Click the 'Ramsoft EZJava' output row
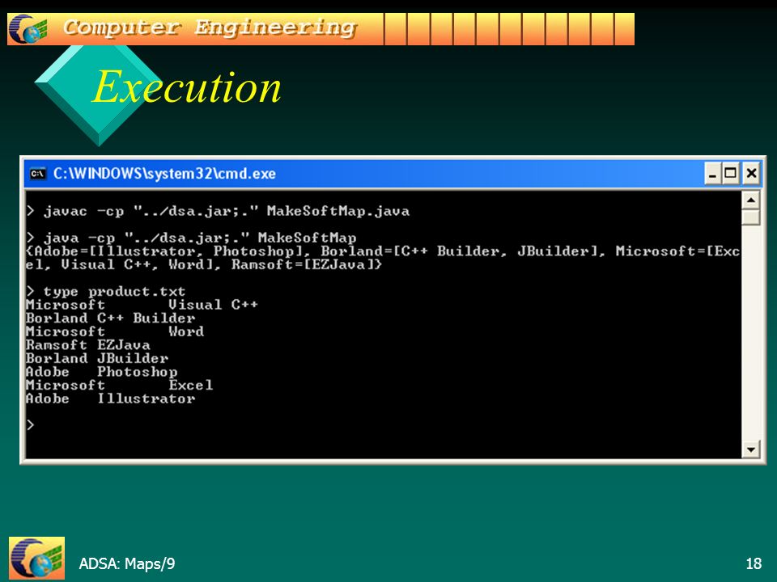 click(87, 344)
